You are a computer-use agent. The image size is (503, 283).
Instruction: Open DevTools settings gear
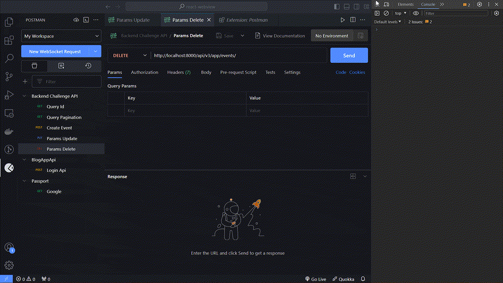pyautogui.click(x=479, y=5)
